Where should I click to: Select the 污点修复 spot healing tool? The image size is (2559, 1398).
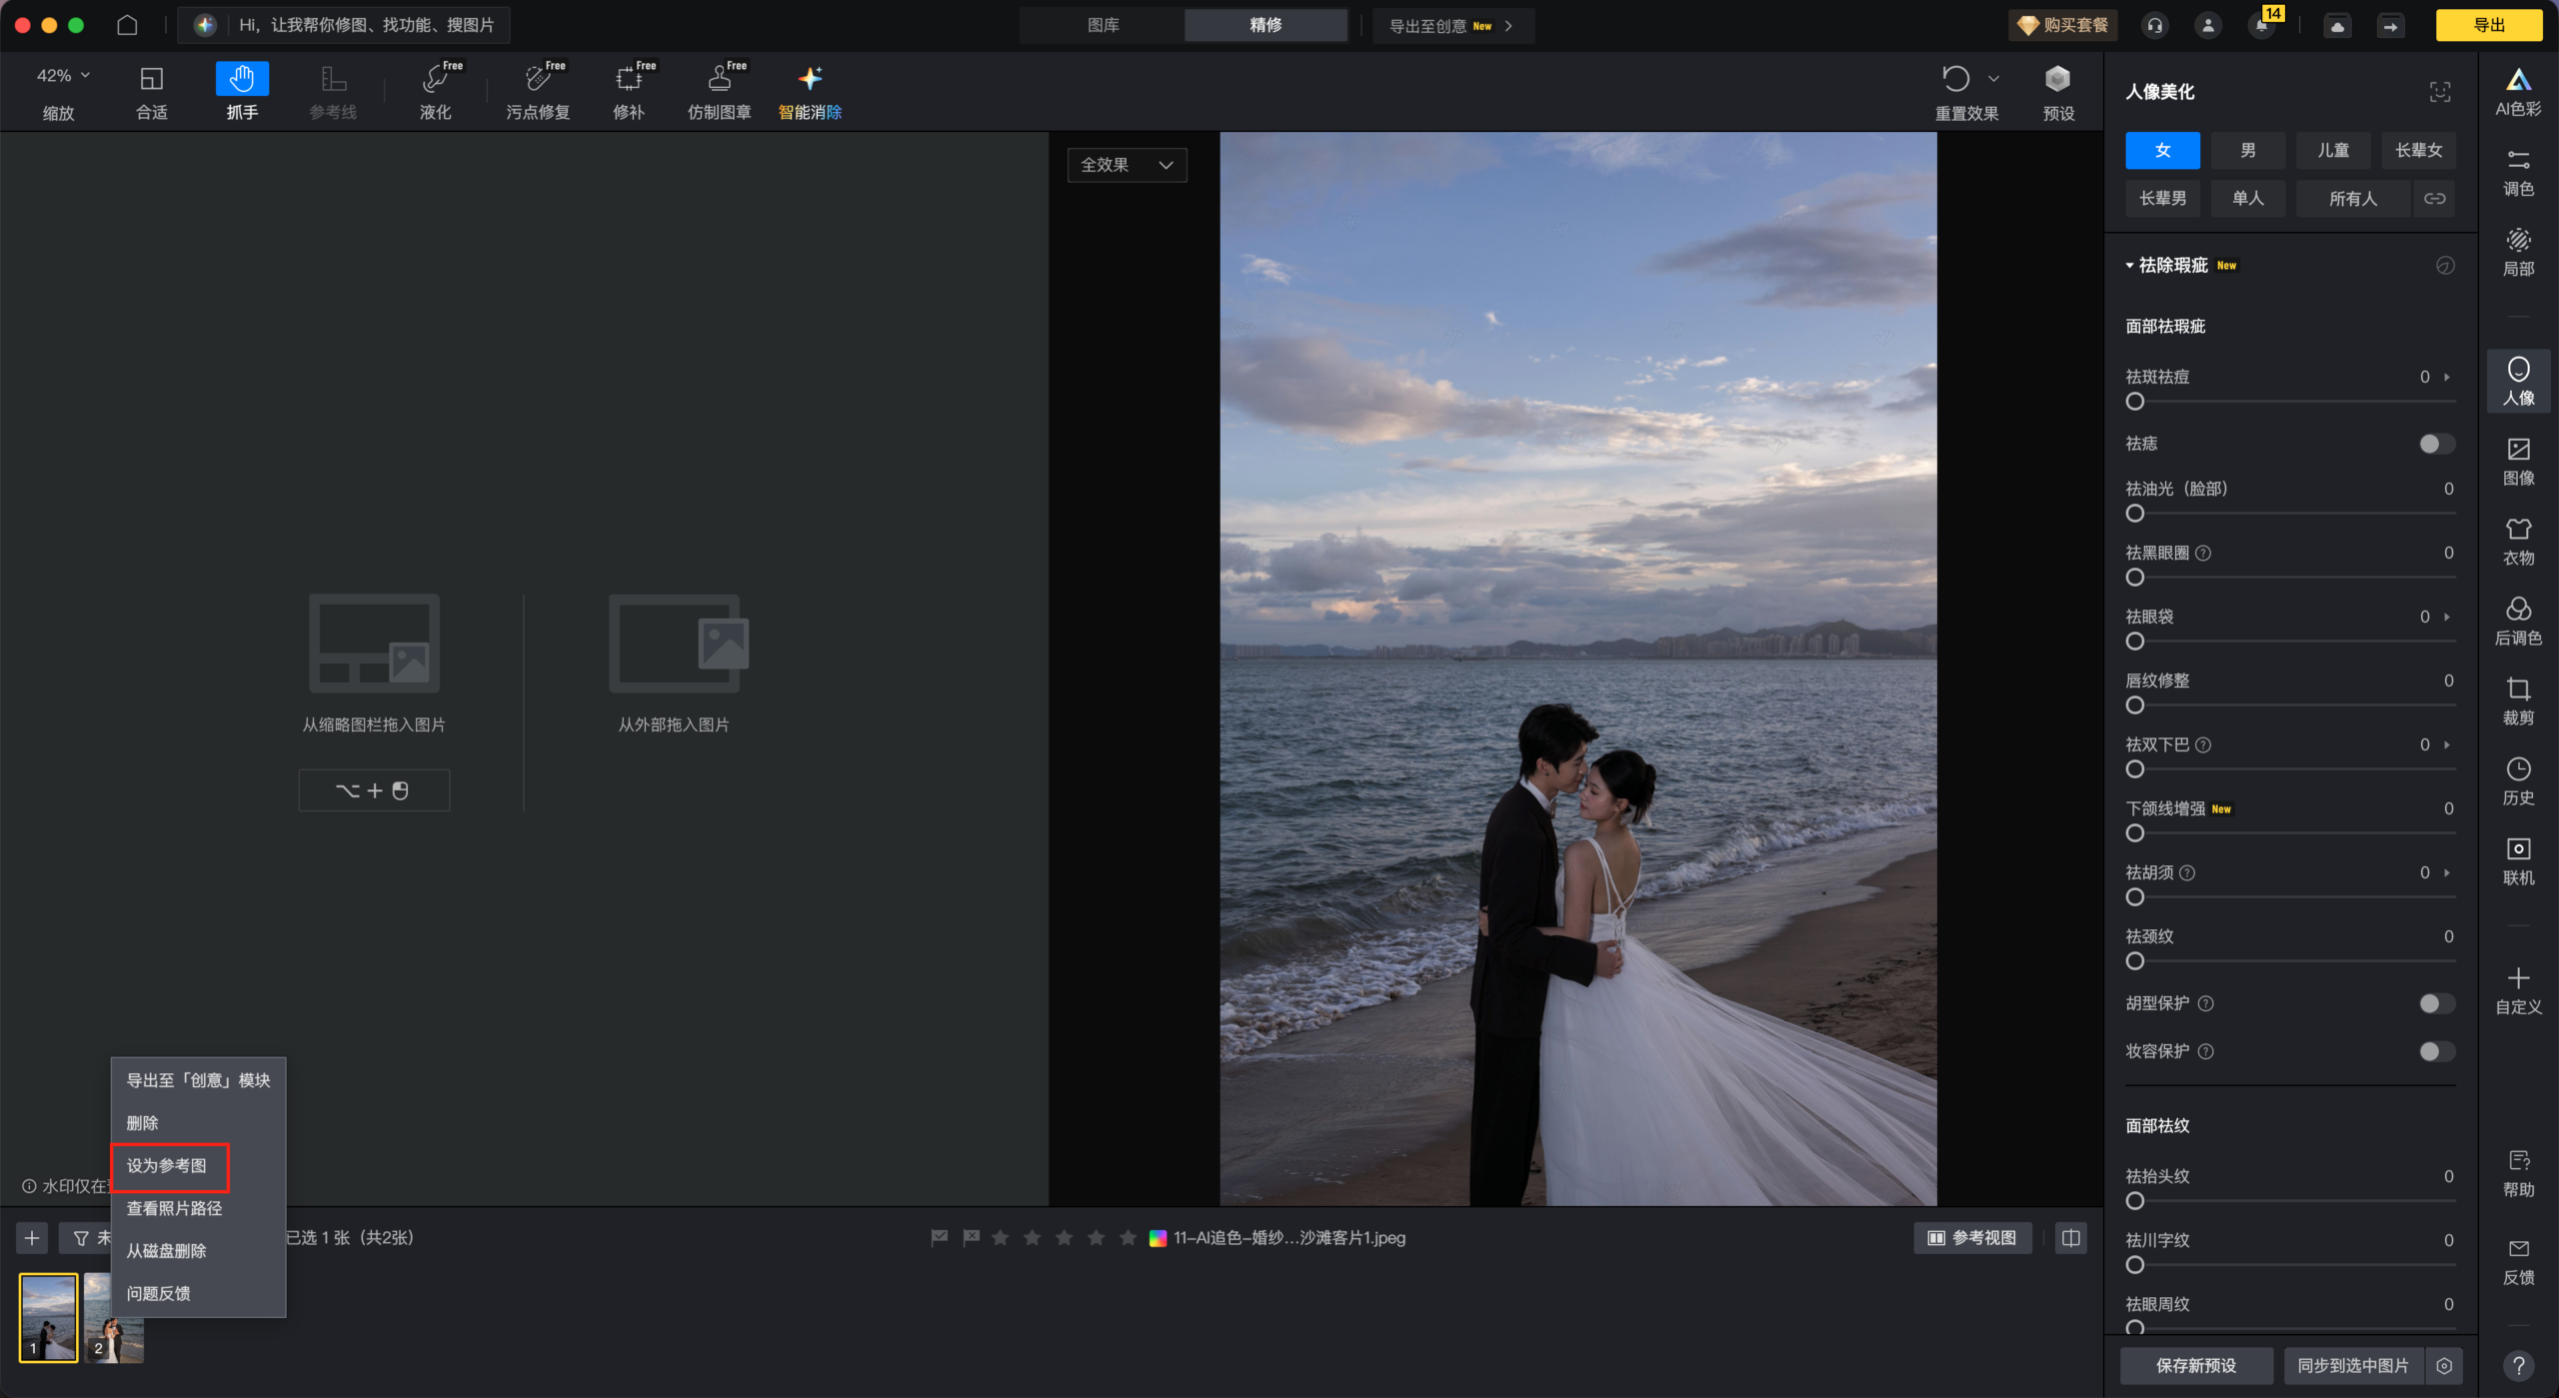pyautogui.click(x=538, y=90)
